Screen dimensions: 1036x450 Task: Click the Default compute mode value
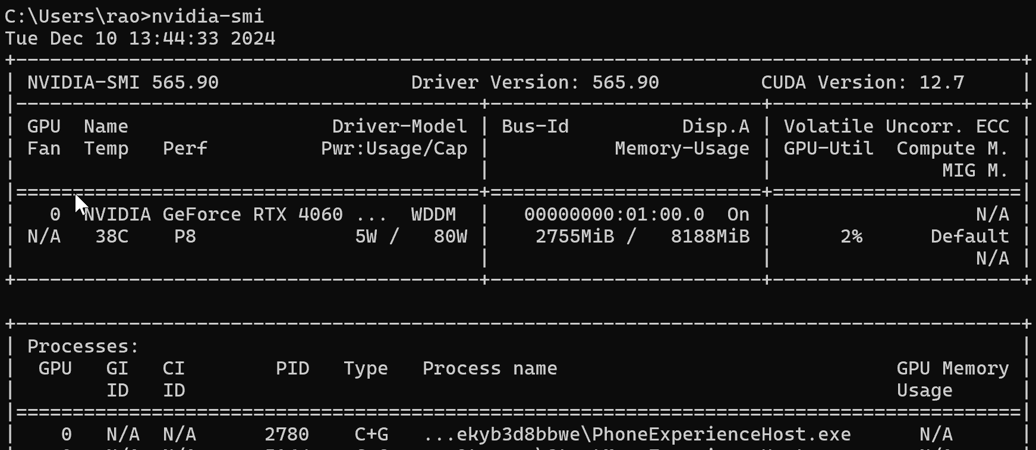[969, 237]
